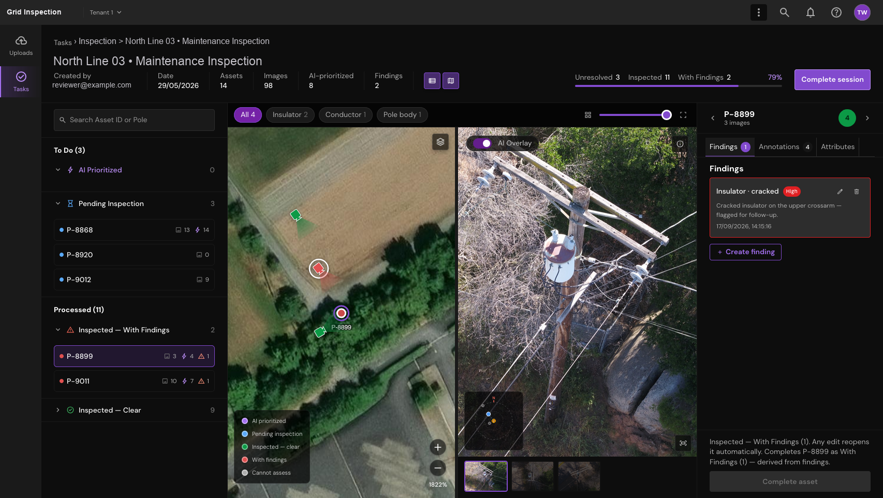Open the Tasks breadcrumb link
The width and height of the screenshot is (883, 498).
coord(63,42)
